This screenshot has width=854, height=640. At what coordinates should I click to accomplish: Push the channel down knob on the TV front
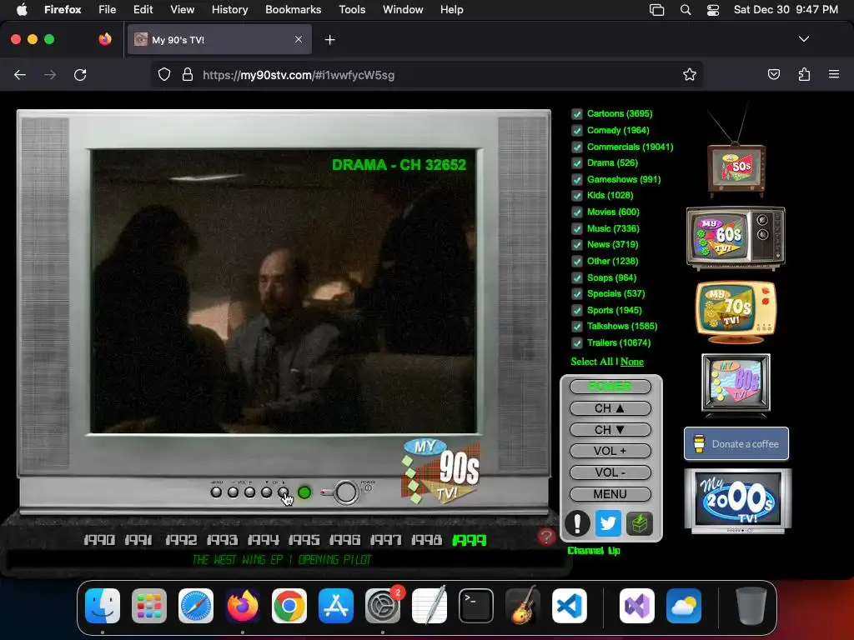(266, 492)
